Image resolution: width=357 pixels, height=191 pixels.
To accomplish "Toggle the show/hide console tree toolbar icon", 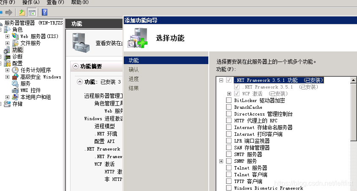I will click(32, 13).
